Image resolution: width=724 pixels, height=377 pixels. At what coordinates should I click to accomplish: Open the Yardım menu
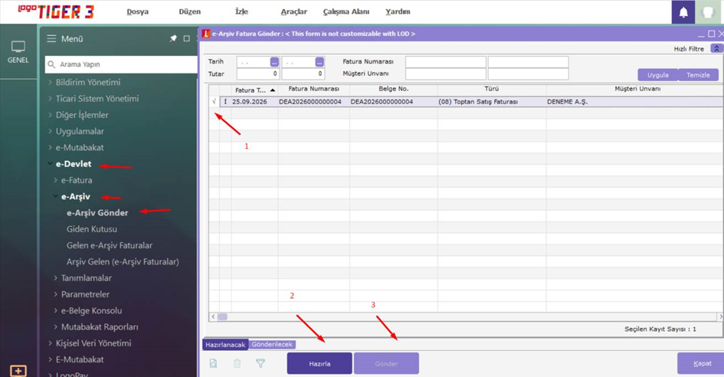pyautogui.click(x=398, y=12)
